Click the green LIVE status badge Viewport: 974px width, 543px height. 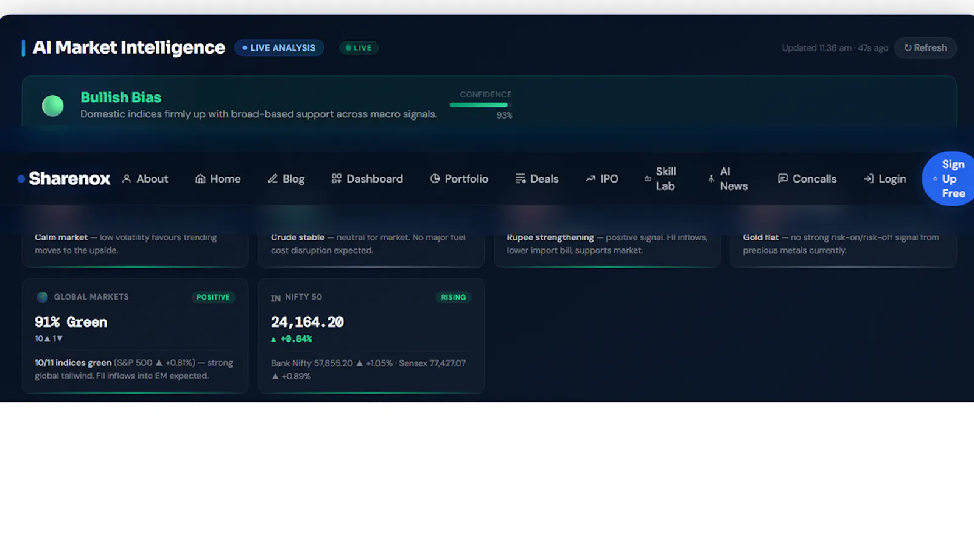[359, 47]
